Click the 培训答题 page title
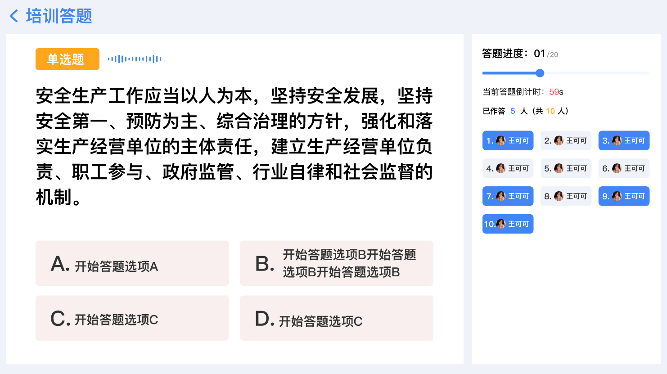The image size is (667, 374). click(59, 16)
